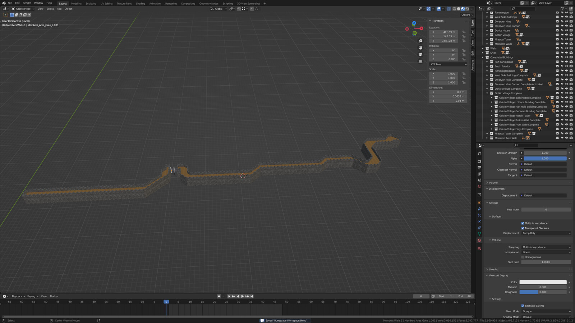Open the Object Data mesh tab
This screenshot has width=575, height=323.
[x=479, y=234]
